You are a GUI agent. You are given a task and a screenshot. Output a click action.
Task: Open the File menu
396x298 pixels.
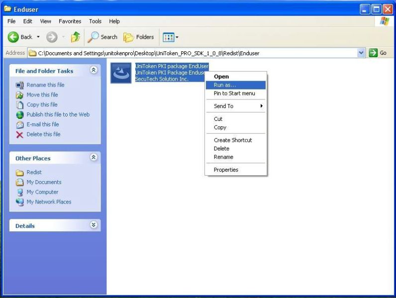(11, 21)
